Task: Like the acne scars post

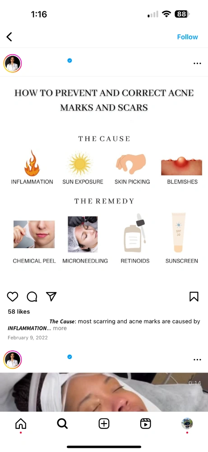Action: point(13,297)
